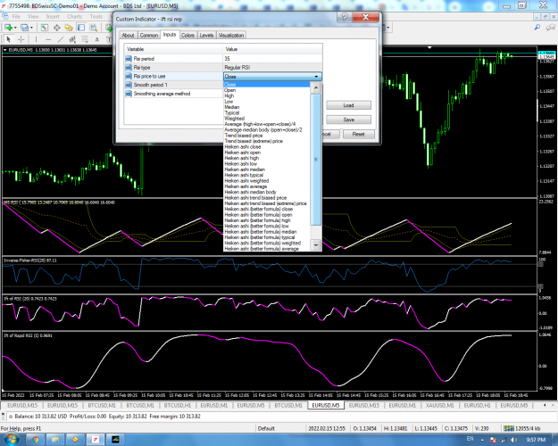Select the Crosshair tool
This screenshot has height=446, width=558.
(x=21, y=39)
